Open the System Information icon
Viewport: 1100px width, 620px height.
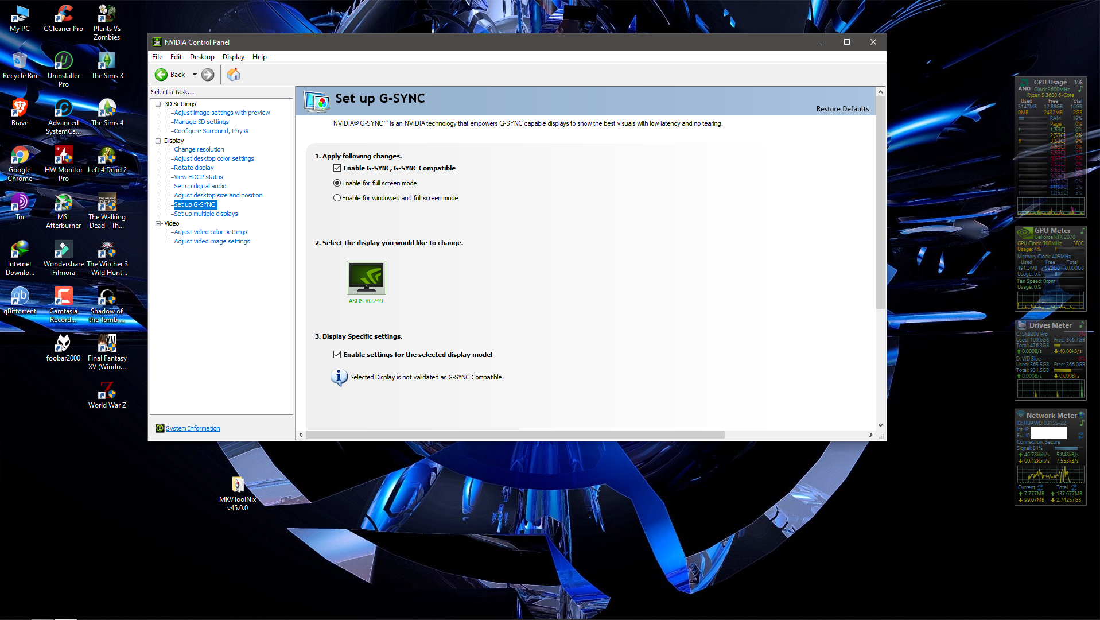click(x=160, y=428)
